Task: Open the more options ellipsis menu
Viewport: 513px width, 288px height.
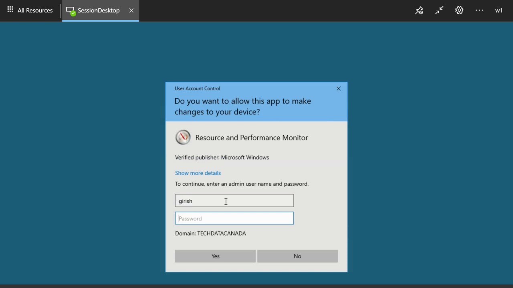Action: pyautogui.click(x=479, y=10)
